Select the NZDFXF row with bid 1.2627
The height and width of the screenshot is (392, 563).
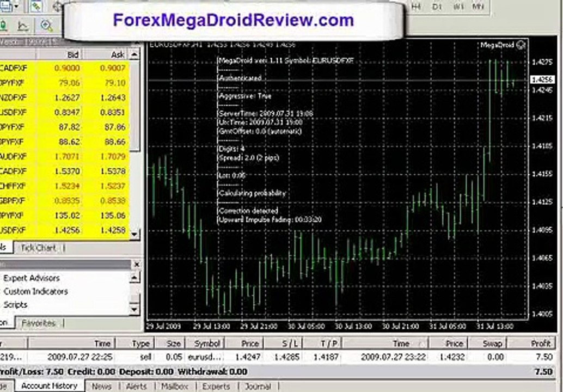[x=65, y=97]
